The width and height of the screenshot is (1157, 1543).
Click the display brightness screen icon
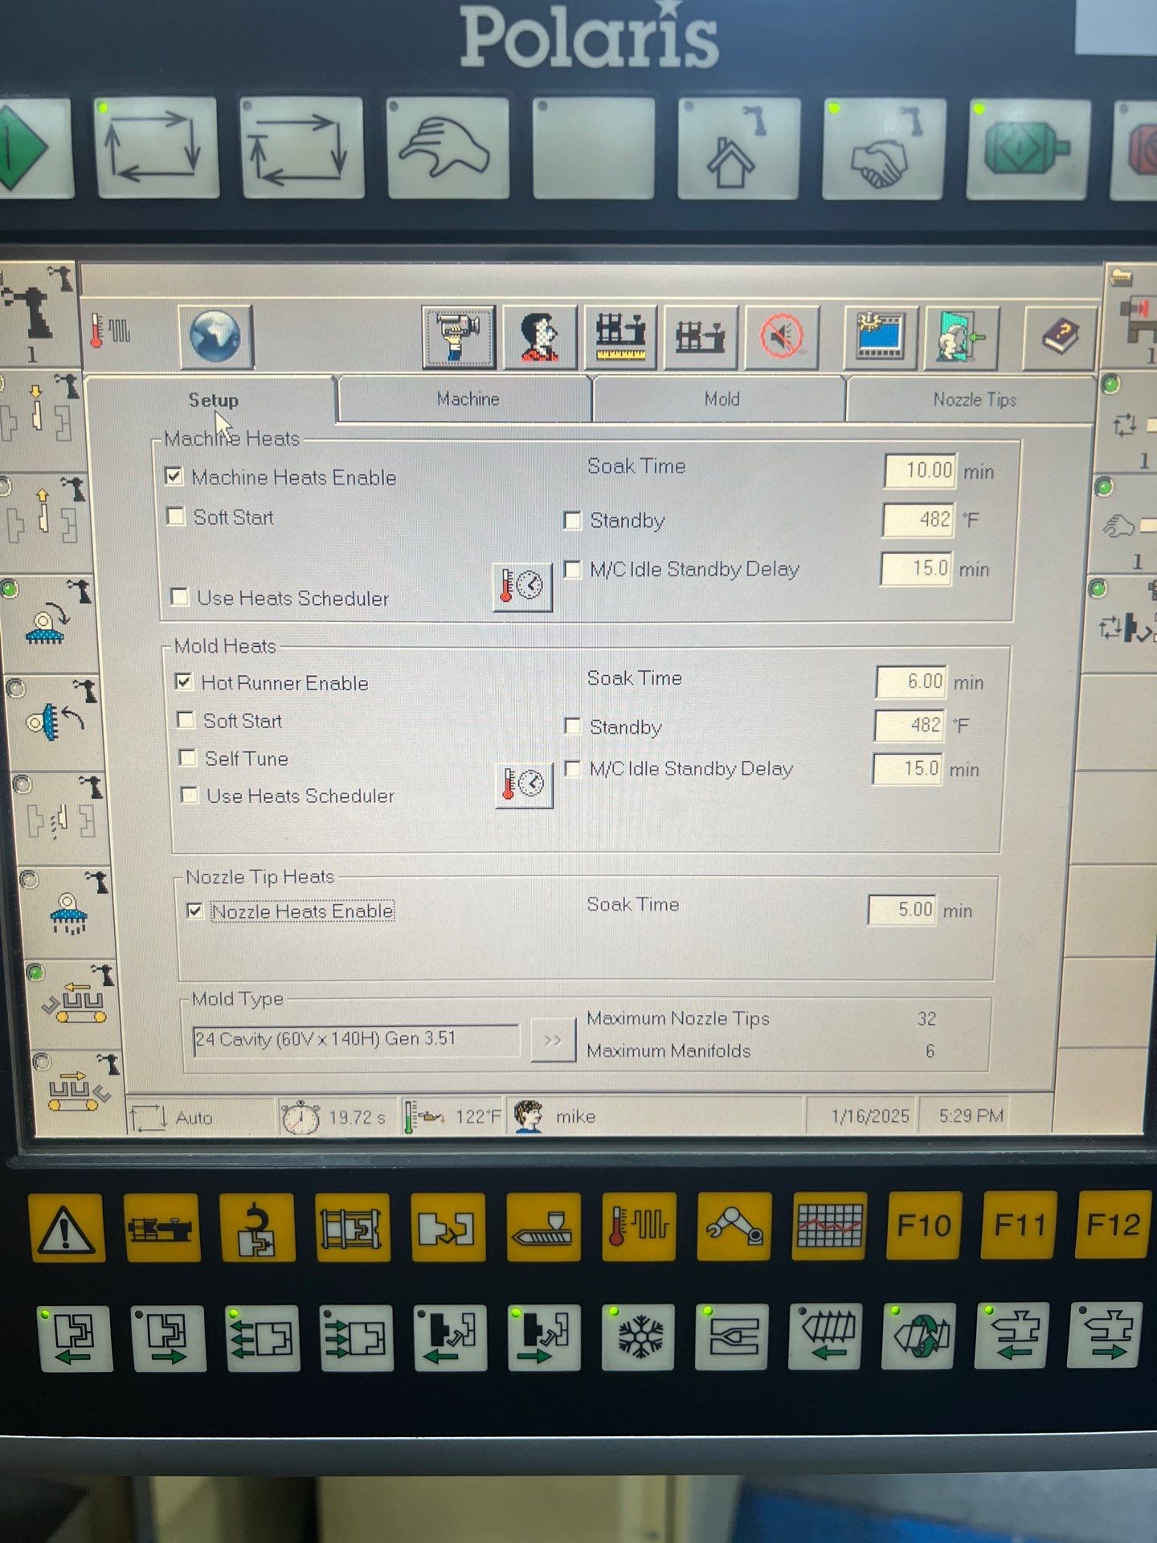[880, 337]
